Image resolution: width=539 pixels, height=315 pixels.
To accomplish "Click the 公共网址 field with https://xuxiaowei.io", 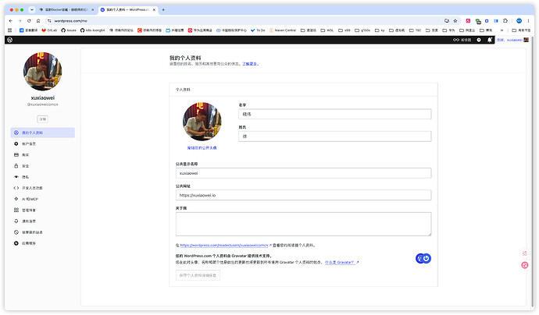I will point(303,195).
